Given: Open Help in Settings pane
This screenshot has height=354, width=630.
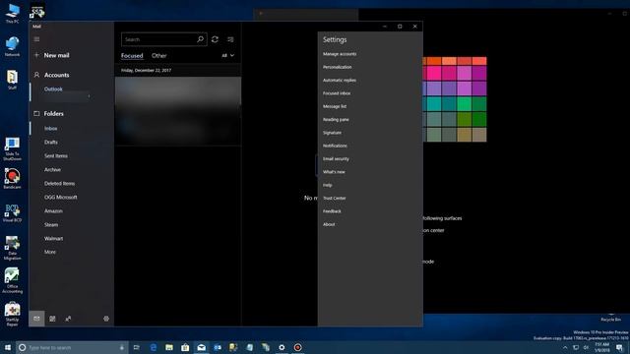Looking at the screenshot, I should 328,185.
